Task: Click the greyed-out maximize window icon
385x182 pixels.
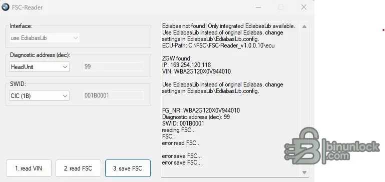Action: [281, 7]
